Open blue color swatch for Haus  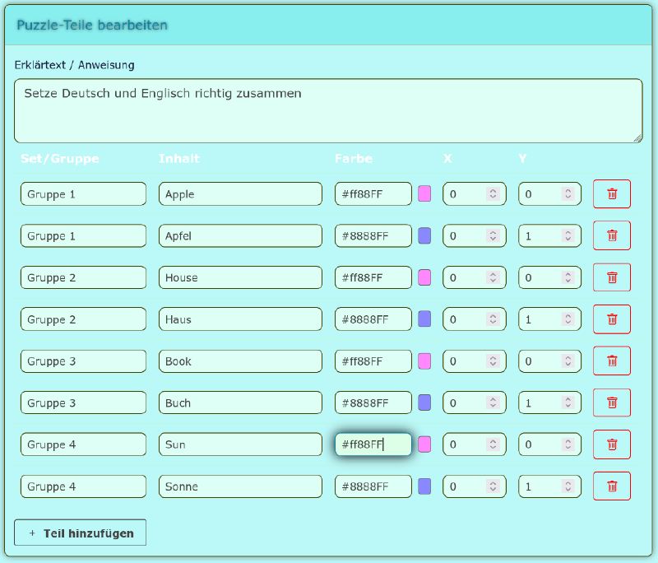(x=424, y=319)
